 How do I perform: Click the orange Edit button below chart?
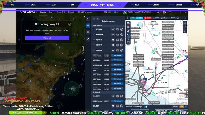[x=182, y=107]
